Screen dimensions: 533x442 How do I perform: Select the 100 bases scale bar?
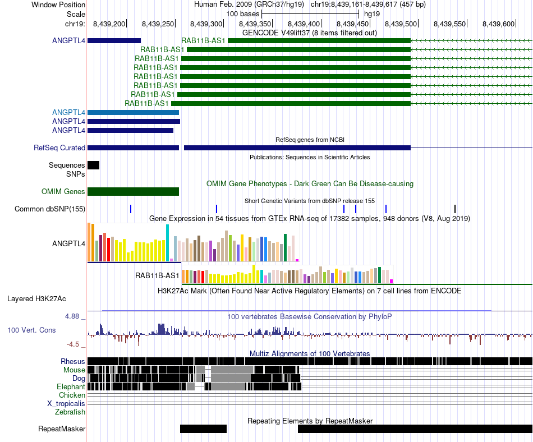coord(310,14)
